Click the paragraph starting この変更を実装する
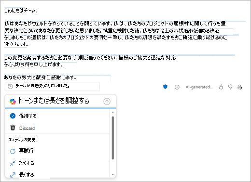 90,61
